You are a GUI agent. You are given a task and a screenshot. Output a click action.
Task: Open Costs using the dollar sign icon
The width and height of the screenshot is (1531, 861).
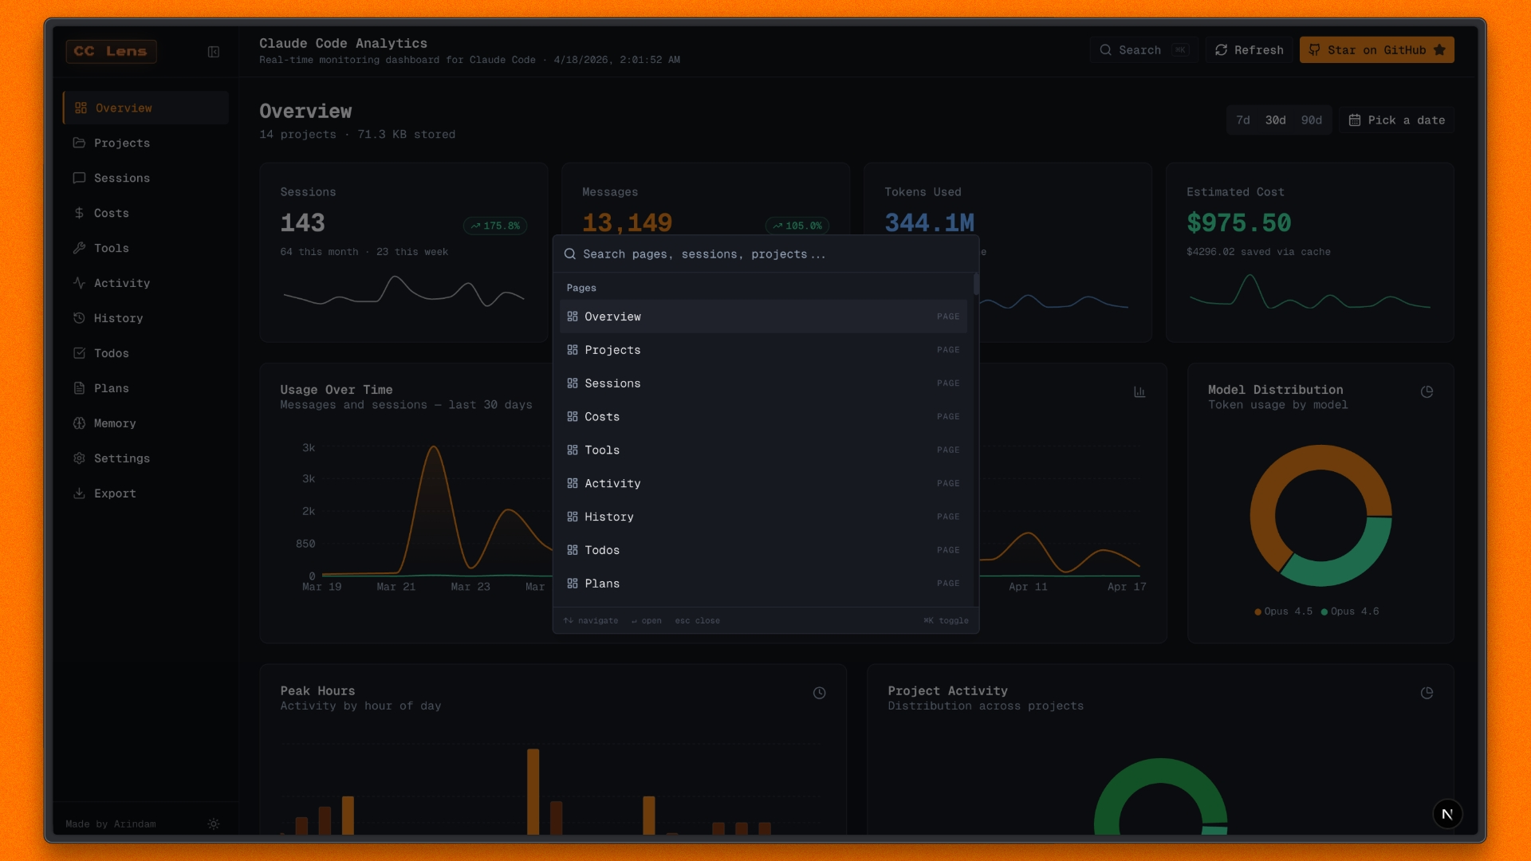click(79, 213)
